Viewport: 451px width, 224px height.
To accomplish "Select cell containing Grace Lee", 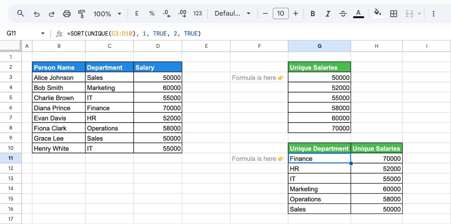I will click(x=59, y=138).
